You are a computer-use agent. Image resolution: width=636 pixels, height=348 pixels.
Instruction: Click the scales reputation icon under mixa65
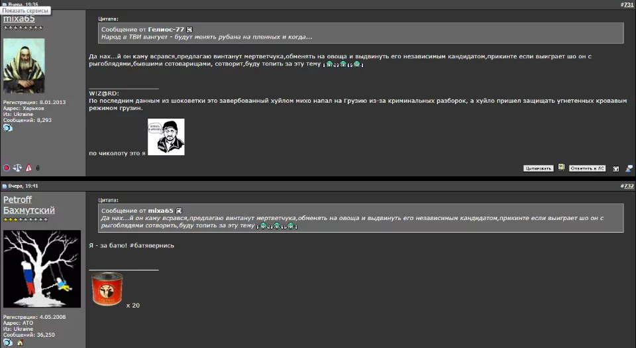pos(17,168)
